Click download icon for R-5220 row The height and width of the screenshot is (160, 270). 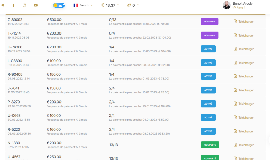tap(235, 131)
